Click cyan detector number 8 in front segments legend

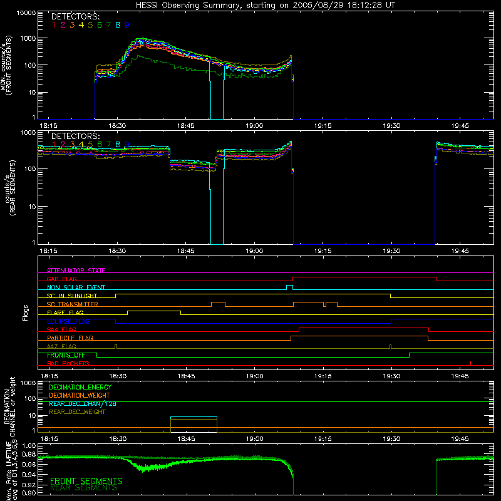point(118,25)
